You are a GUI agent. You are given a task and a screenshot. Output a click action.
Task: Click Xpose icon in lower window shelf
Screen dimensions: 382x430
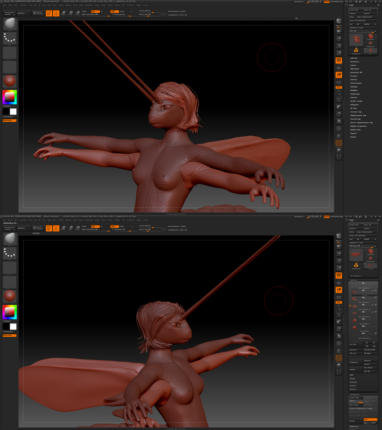coord(339,372)
